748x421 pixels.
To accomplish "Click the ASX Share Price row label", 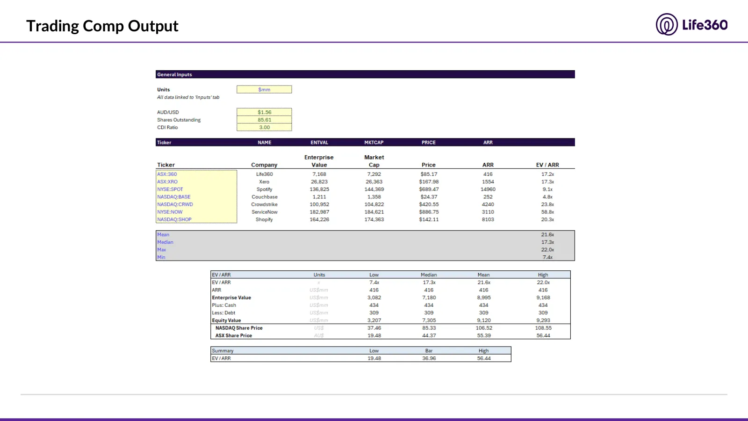I will (x=233, y=335).
